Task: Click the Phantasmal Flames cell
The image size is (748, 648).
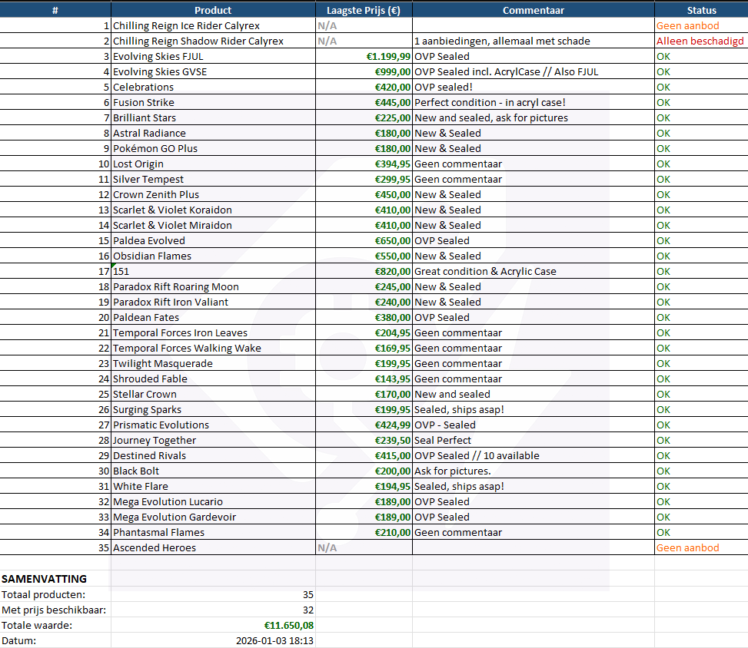Action: pyautogui.click(x=213, y=532)
